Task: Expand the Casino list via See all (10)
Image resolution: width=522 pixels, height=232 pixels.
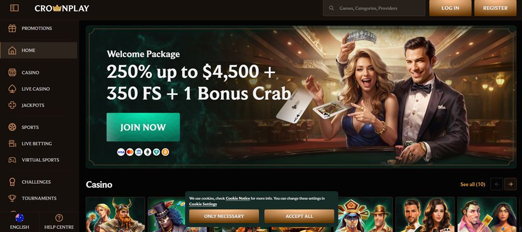Action: click(x=473, y=184)
